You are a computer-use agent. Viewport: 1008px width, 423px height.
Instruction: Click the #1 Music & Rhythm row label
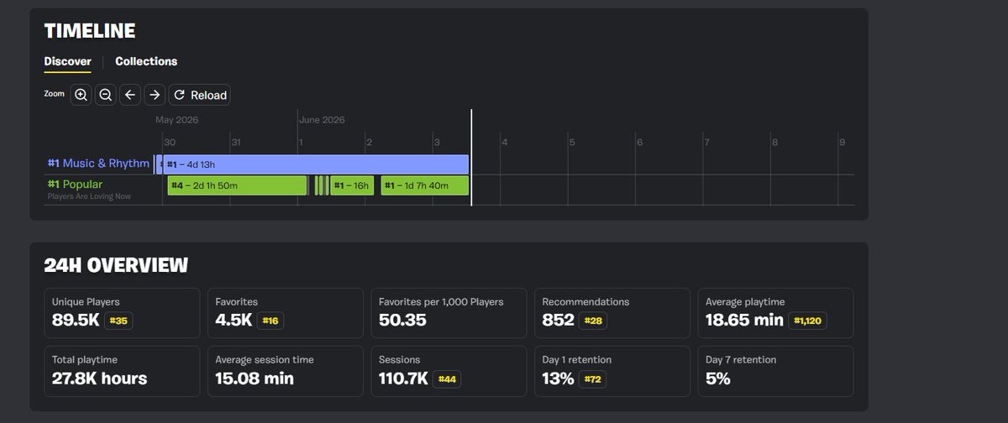pos(98,164)
